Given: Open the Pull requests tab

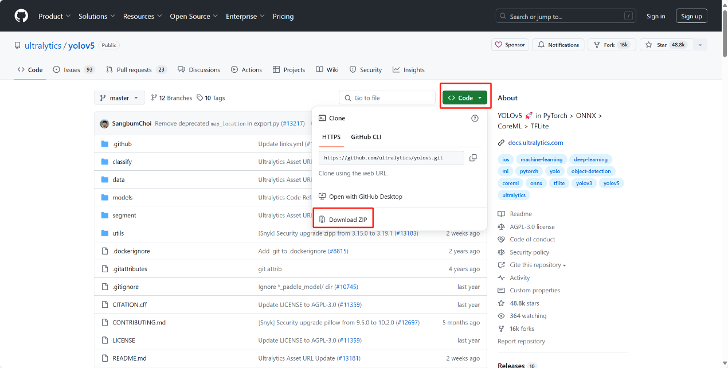Looking at the screenshot, I should 136,70.
